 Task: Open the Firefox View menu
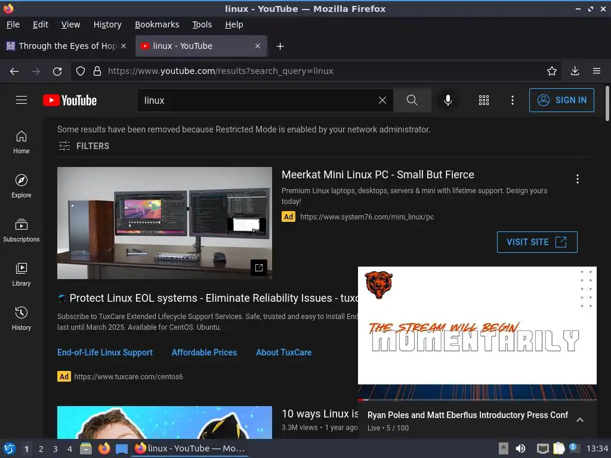click(x=70, y=24)
